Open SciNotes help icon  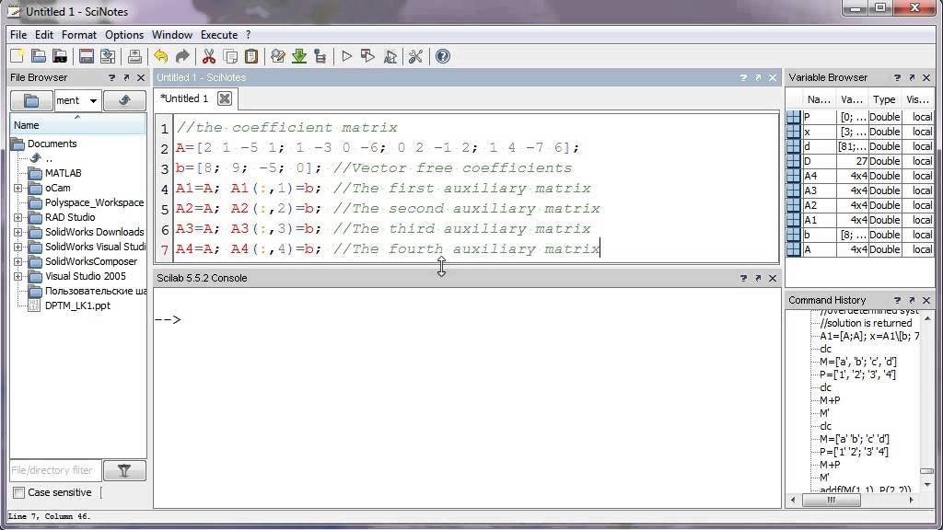click(443, 56)
